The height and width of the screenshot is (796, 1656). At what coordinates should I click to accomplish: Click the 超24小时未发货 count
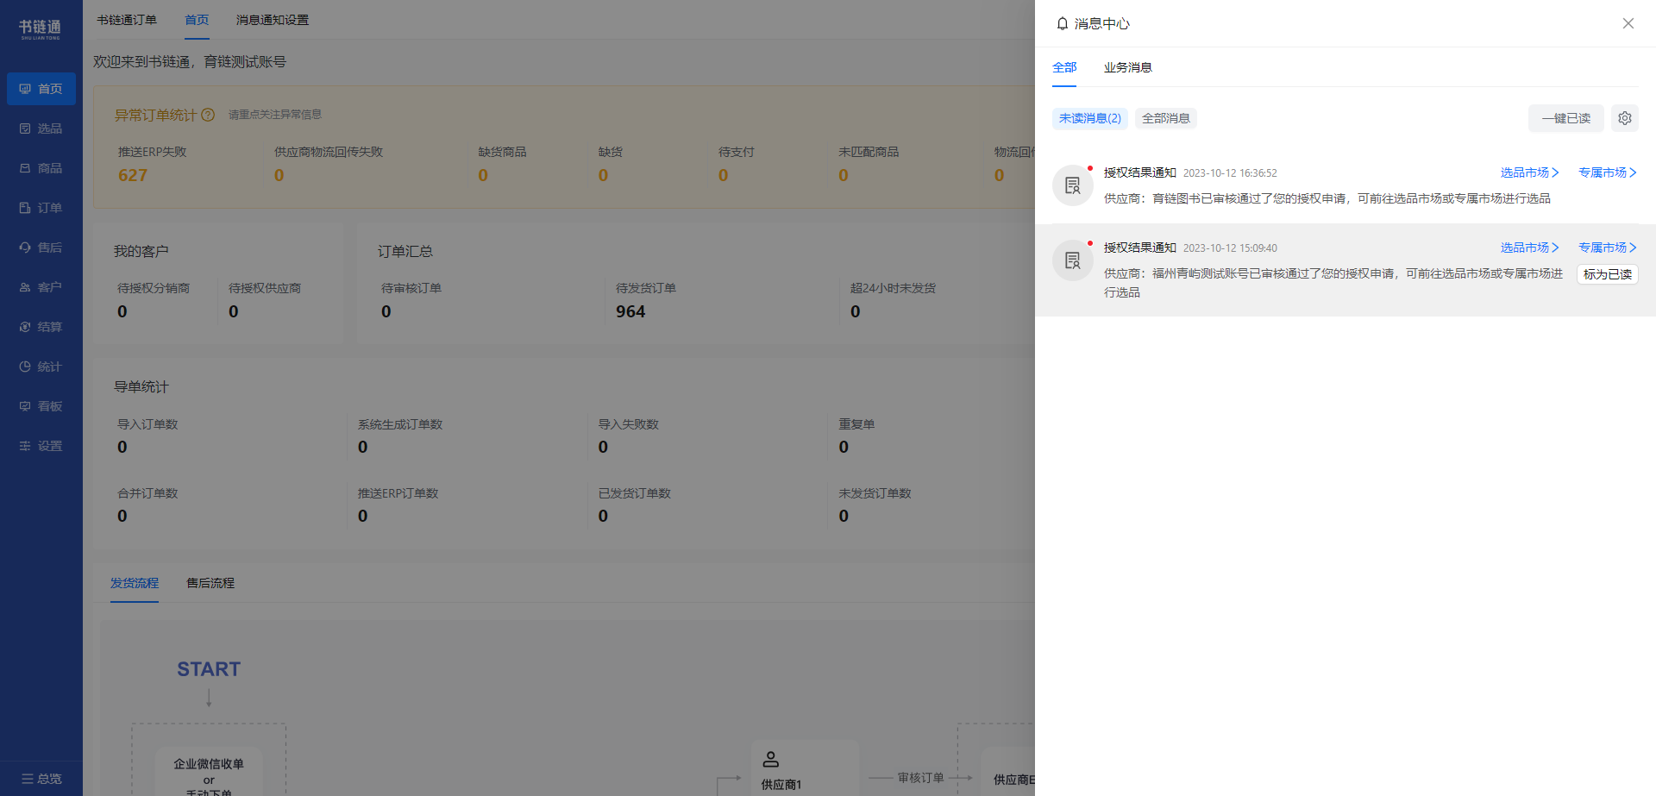click(x=856, y=311)
